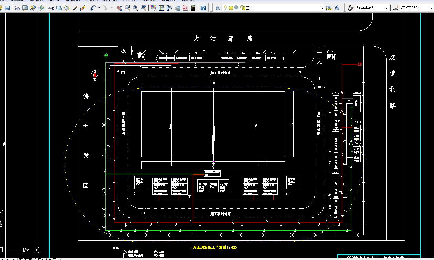This screenshot has height=260, width=434.
Task: Open the Sheet Set Manager icon
Action: click(x=177, y=8)
